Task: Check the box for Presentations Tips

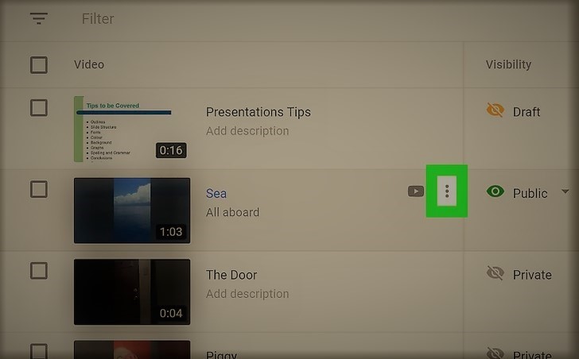Action: (39, 108)
